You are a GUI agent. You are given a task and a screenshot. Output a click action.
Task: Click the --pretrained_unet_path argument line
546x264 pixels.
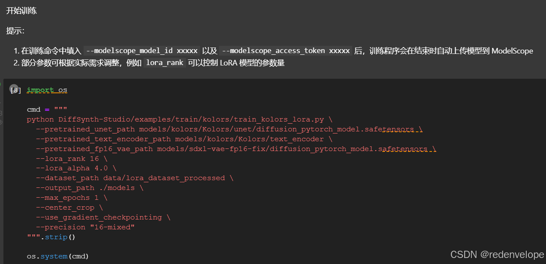[x=229, y=129]
